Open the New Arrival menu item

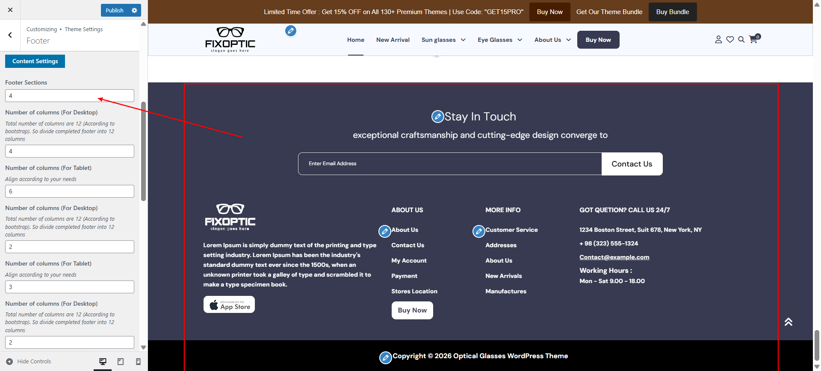click(x=393, y=40)
